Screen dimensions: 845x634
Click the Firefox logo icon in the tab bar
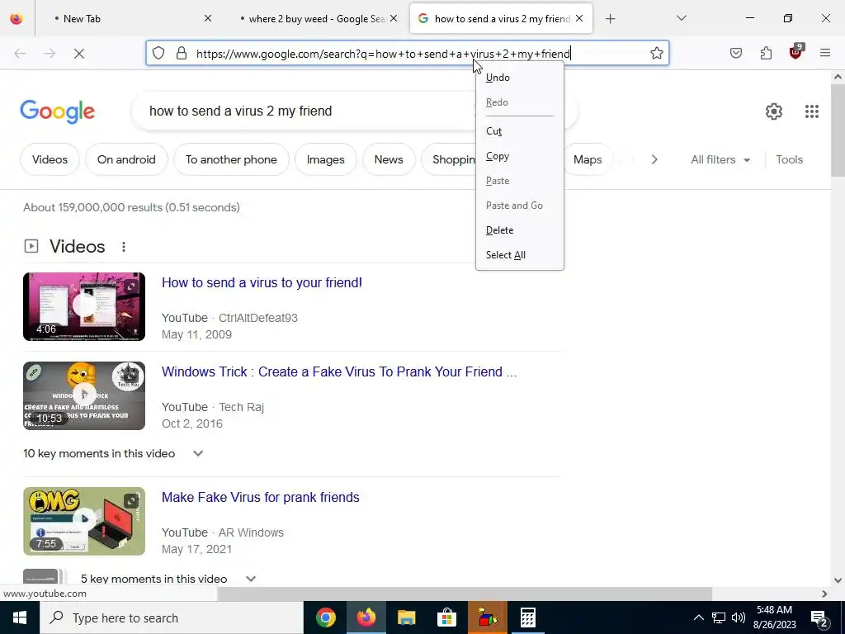tap(17, 19)
